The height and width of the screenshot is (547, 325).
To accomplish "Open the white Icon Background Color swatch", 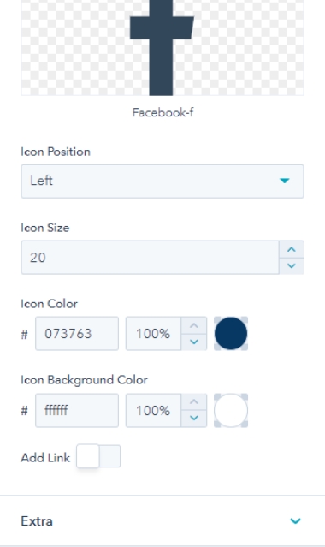I will coord(231,410).
